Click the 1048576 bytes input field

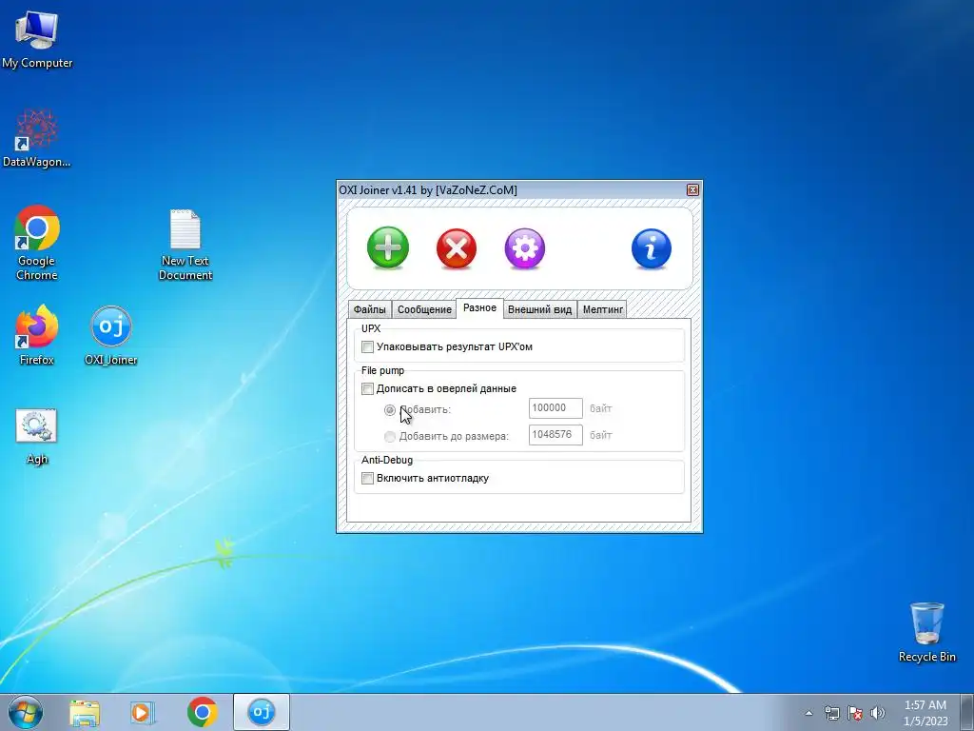pos(555,435)
